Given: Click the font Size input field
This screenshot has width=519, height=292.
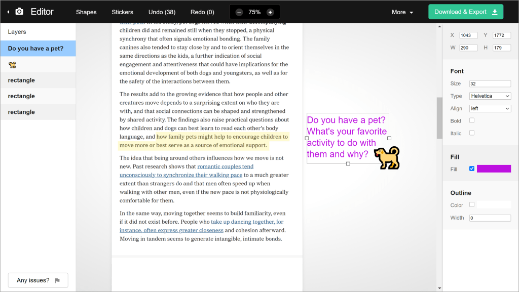Looking at the screenshot, I should [490, 84].
